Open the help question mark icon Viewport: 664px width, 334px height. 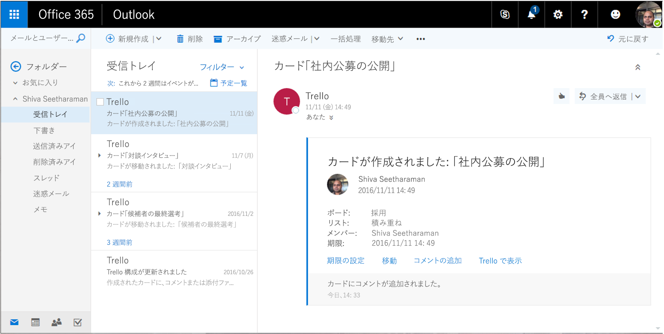point(584,14)
